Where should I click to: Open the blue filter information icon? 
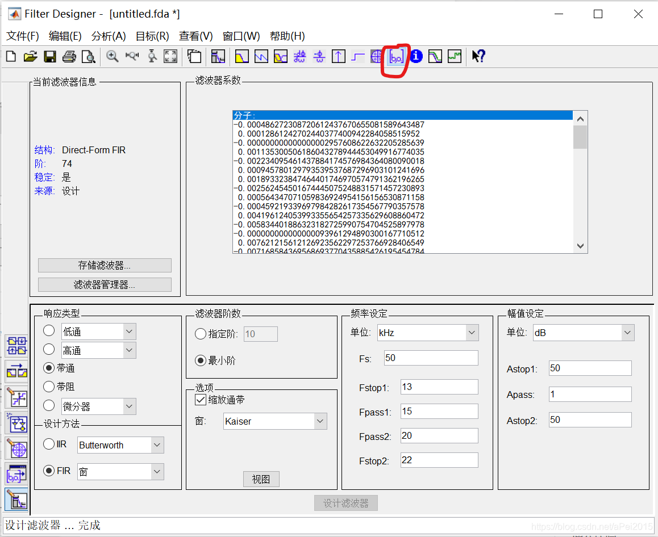(x=416, y=56)
